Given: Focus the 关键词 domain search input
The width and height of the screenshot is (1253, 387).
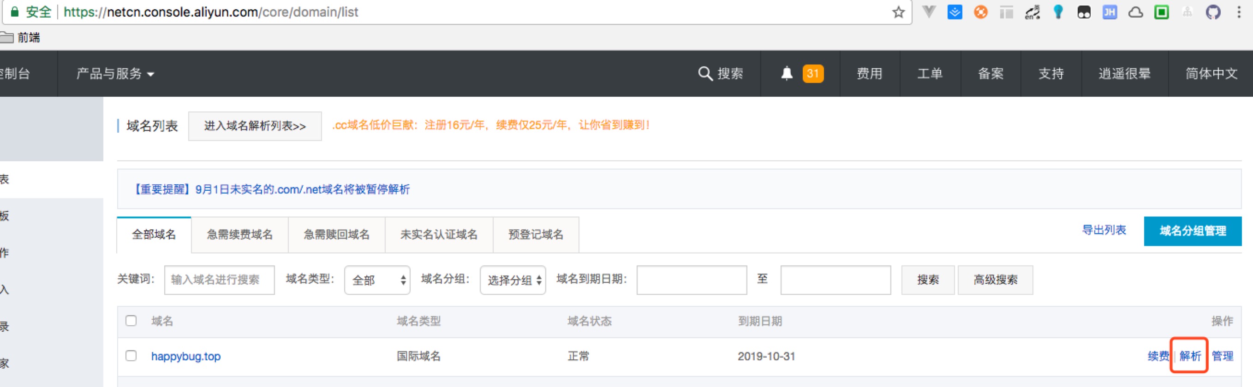Looking at the screenshot, I should tap(220, 280).
